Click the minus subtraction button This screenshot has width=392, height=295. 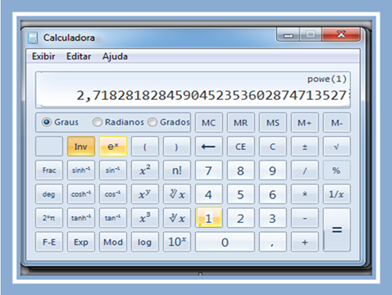coord(305,218)
